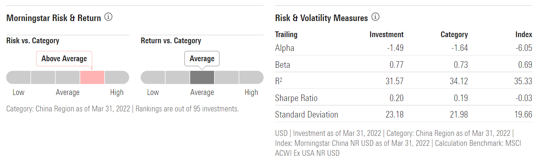Image resolution: width=543 pixels, height=160 pixels.
Task: Click the Alpha row label
Action: [285, 48]
